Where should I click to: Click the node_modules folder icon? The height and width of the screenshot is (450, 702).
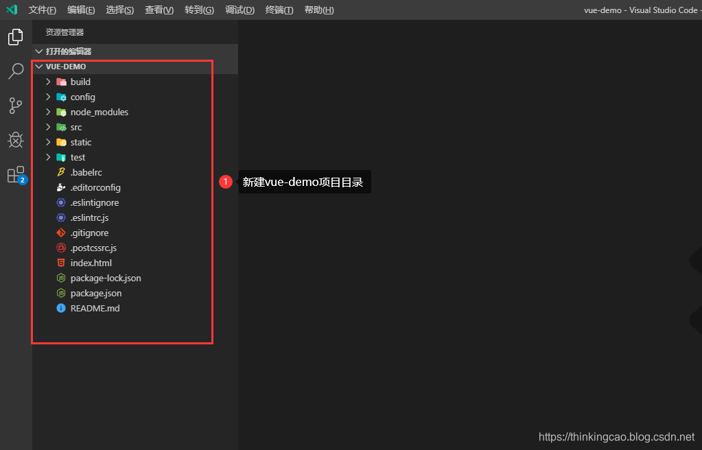[x=61, y=113]
